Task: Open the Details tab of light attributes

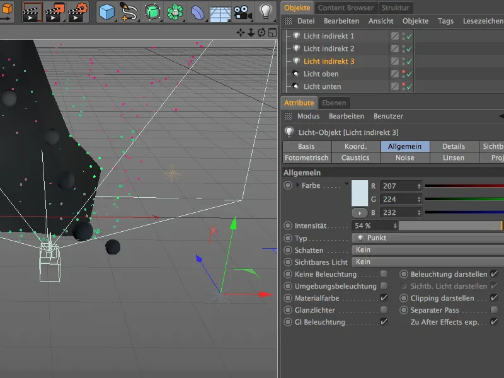Action: (453, 146)
